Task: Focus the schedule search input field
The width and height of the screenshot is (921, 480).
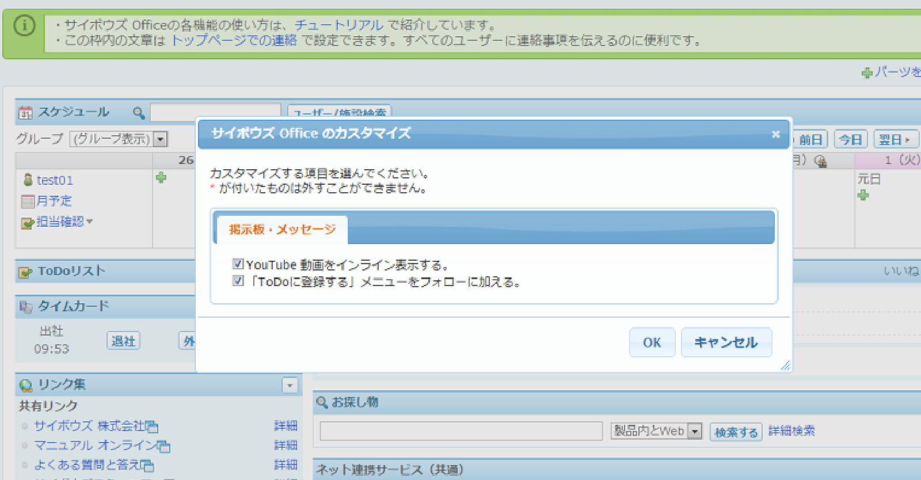Action: coord(215,112)
